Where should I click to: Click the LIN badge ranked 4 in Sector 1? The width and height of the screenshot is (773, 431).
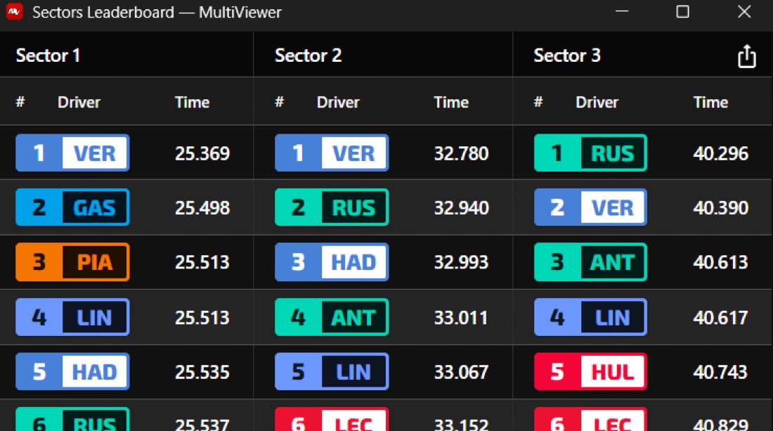click(72, 317)
